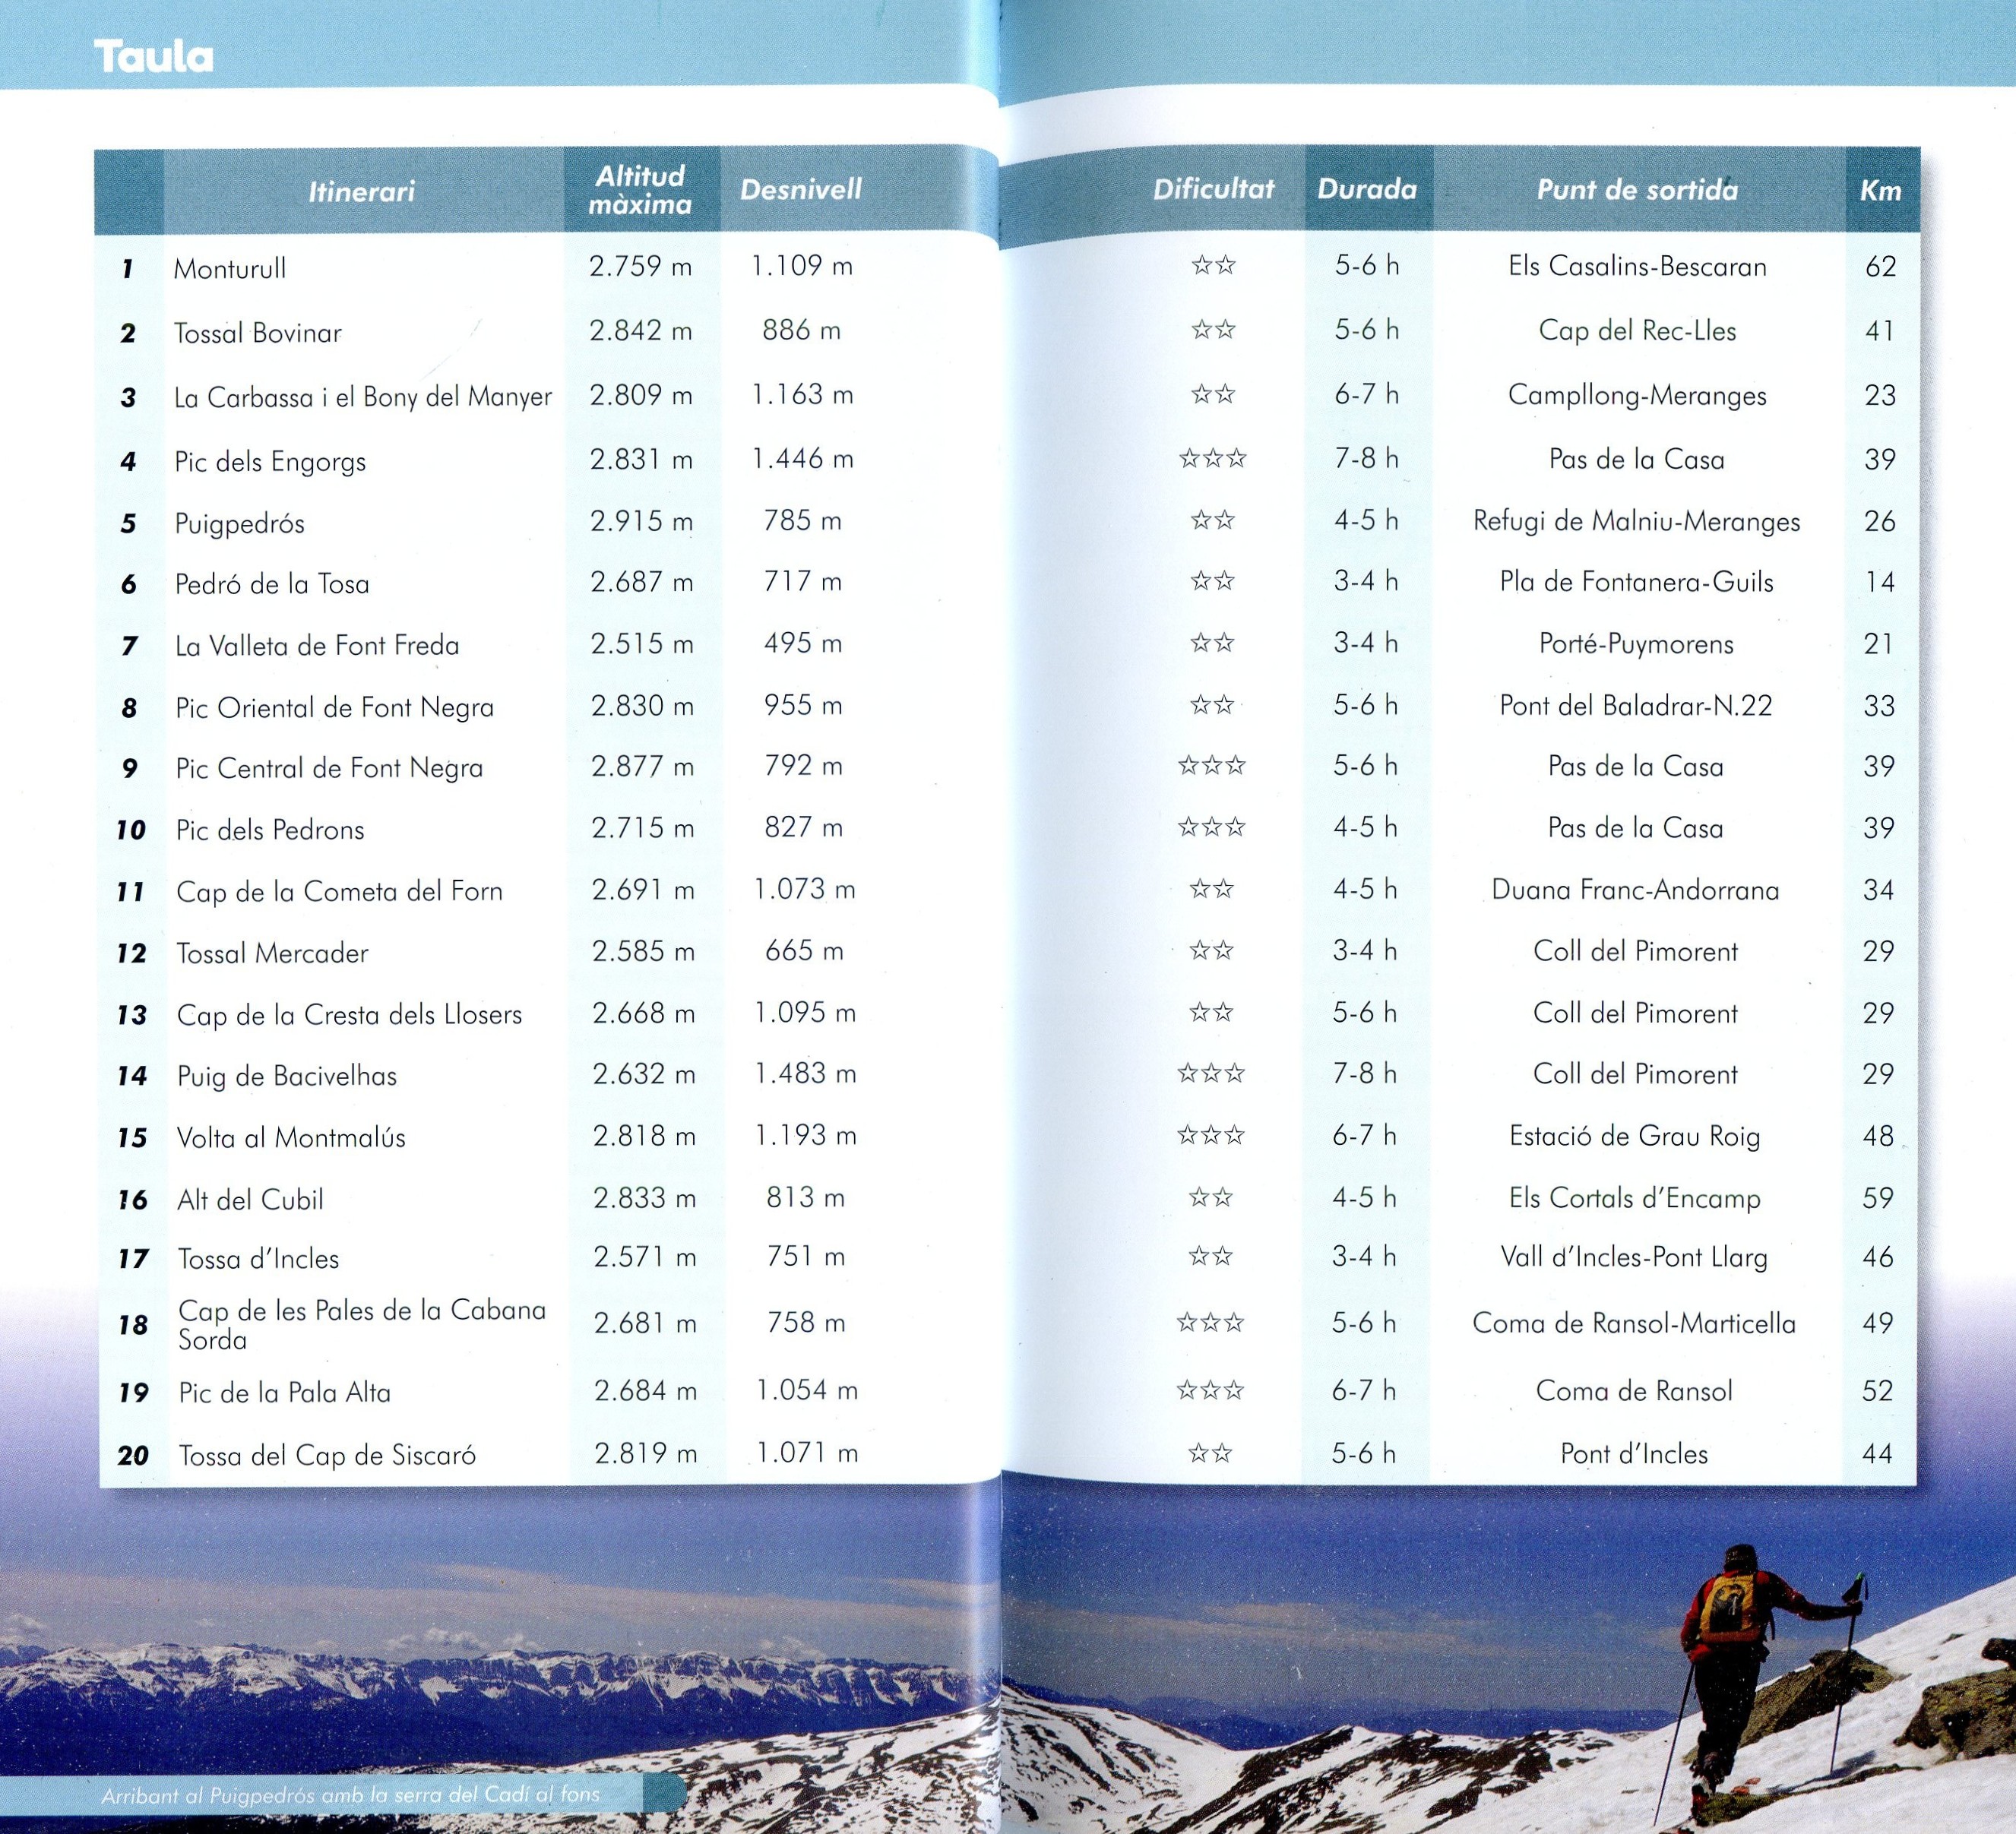This screenshot has height=1834, width=2016.
Task: Click the stars for Tossa del Cap de Siscaró
Action: coord(1210,1453)
